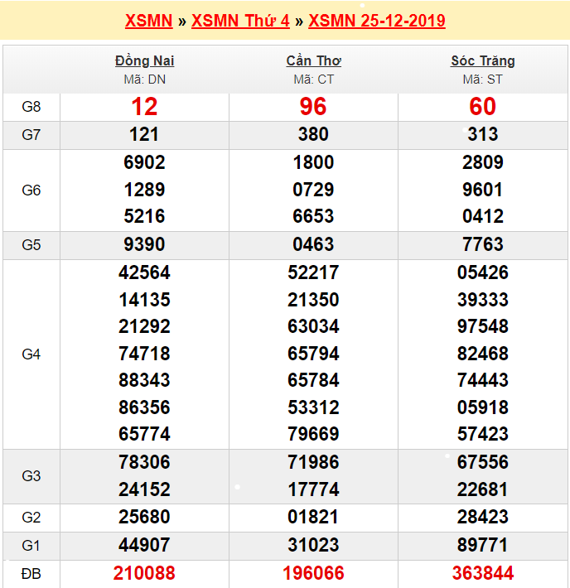Click the G1 number 44907
The height and width of the screenshot is (588, 570).
pos(144,545)
